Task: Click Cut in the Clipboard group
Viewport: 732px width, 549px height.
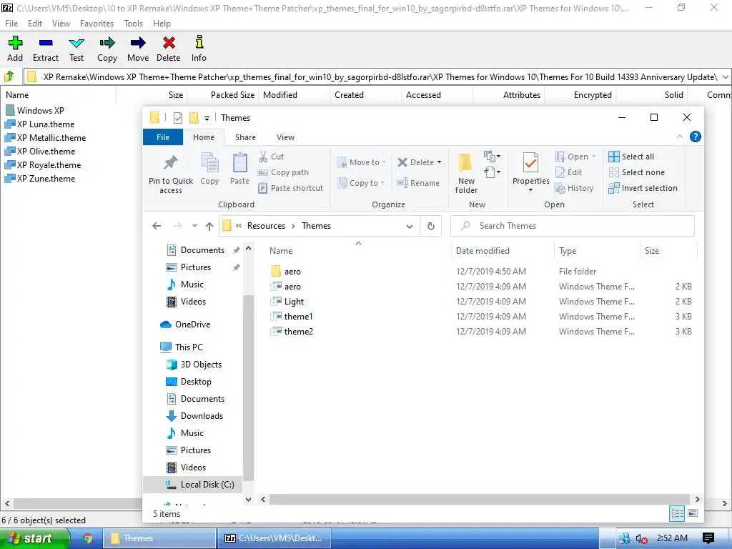Action: (x=271, y=157)
